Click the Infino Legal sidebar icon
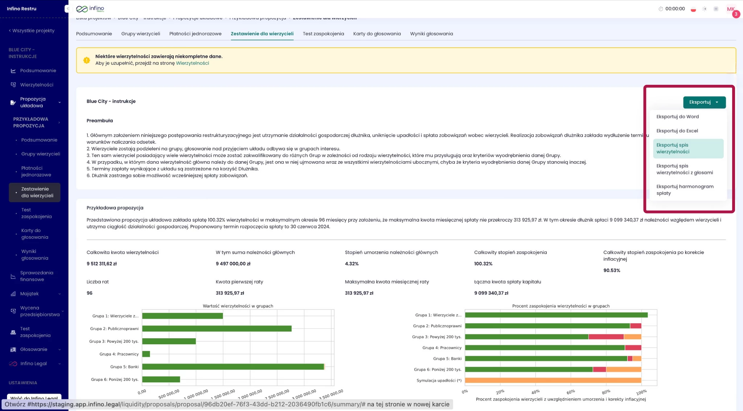This screenshot has width=743, height=411. [13, 364]
